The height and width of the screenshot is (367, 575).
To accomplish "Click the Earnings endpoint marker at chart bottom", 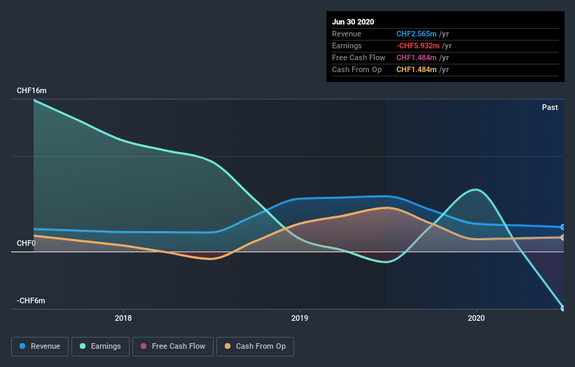I will (x=563, y=308).
